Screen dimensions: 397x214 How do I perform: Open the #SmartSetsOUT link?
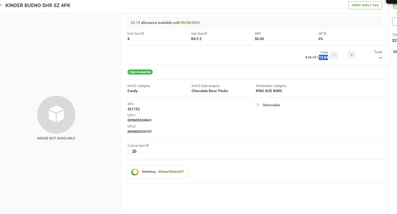click(x=171, y=172)
